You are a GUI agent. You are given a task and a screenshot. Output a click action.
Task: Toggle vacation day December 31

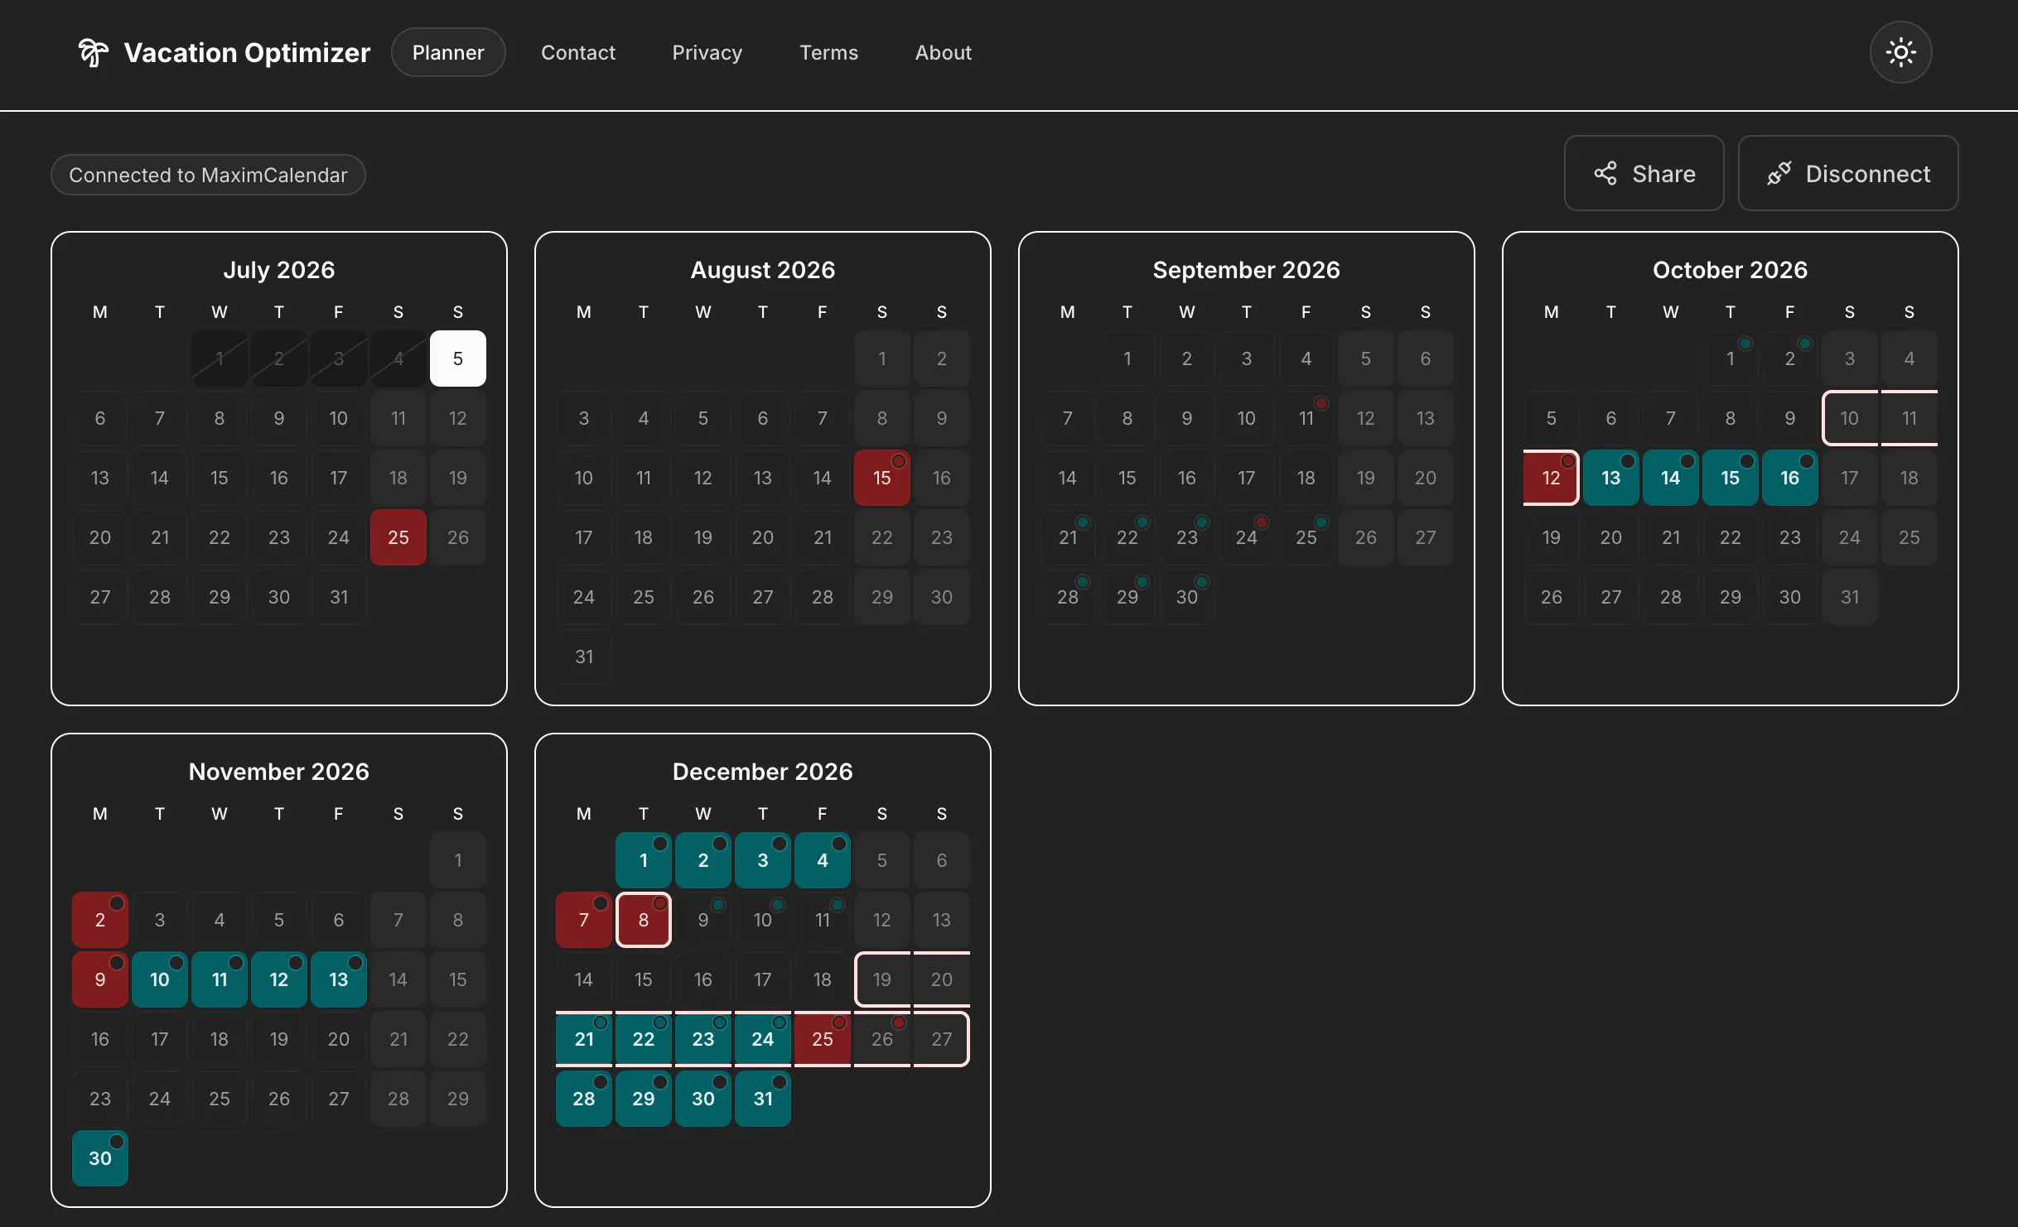point(763,1099)
